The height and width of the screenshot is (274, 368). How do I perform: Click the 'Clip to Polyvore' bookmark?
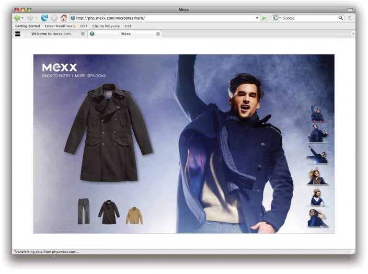(106, 26)
